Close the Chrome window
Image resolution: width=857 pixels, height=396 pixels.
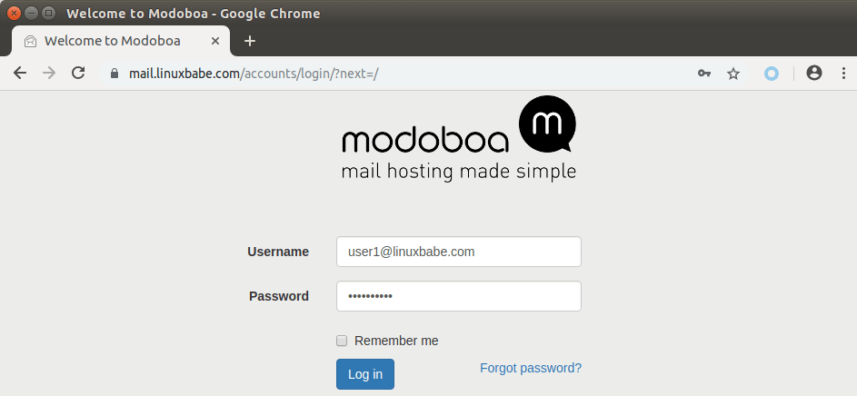(15, 14)
